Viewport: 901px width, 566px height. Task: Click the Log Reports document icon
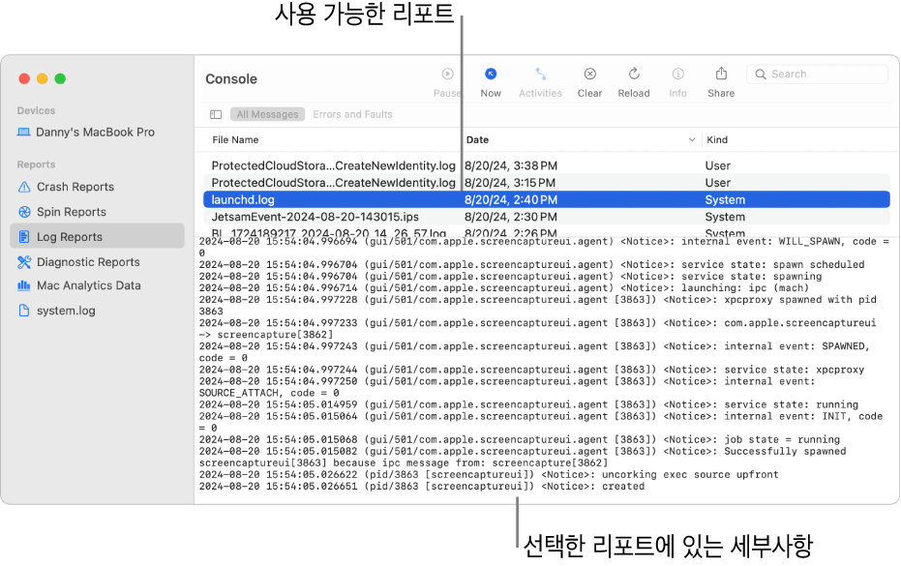[24, 237]
